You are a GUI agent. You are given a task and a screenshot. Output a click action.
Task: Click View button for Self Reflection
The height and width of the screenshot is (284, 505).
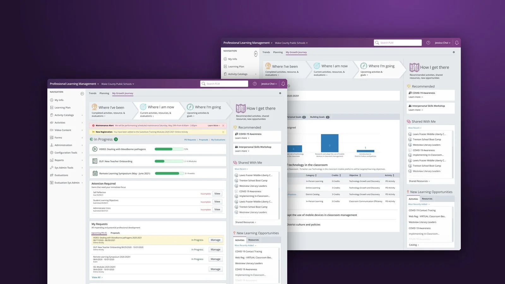(217, 194)
